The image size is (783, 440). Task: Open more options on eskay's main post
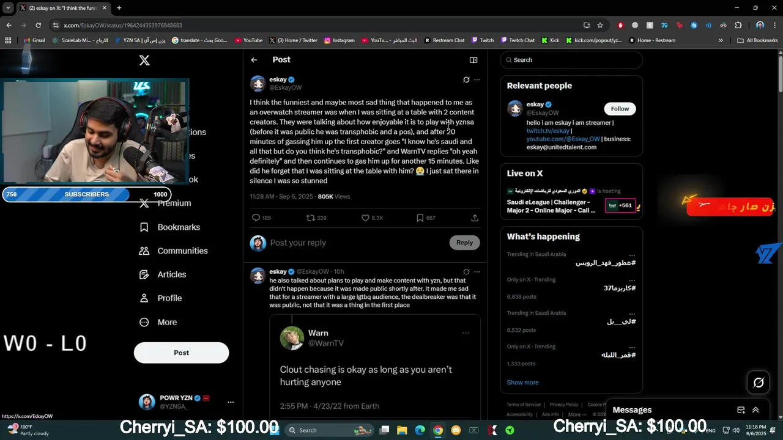(477, 79)
